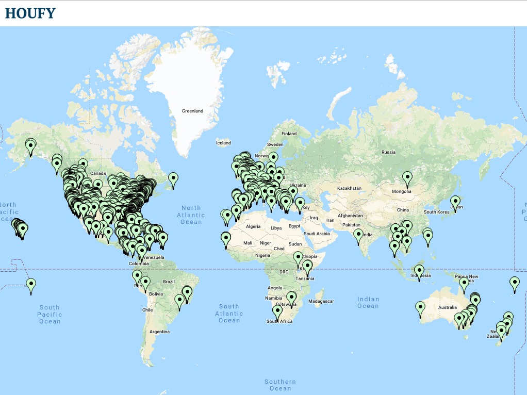Open the Botswana map marker

[292, 298]
